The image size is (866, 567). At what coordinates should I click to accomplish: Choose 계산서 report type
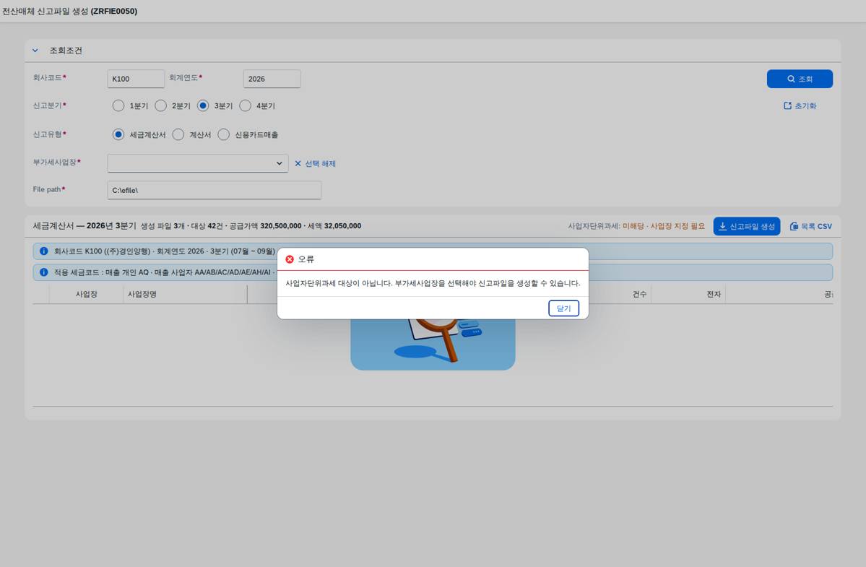pyautogui.click(x=178, y=134)
